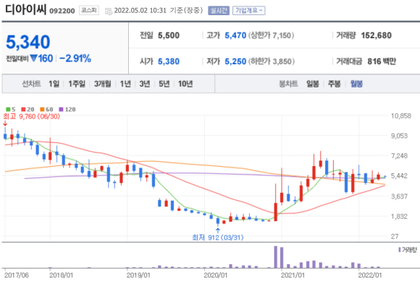Click the current price 5,340

tap(28, 42)
